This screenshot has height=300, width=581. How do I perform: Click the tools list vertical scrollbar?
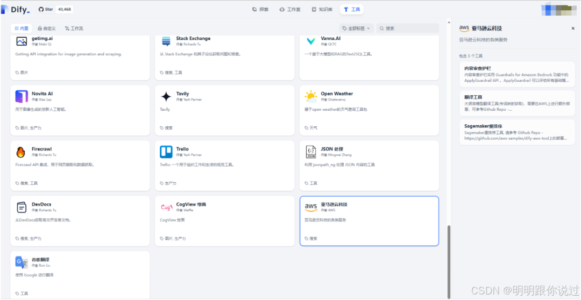click(x=449, y=261)
